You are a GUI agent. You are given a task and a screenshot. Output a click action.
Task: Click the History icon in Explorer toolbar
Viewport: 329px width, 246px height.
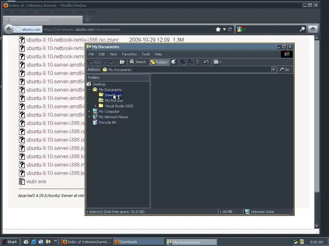[x=174, y=62]
